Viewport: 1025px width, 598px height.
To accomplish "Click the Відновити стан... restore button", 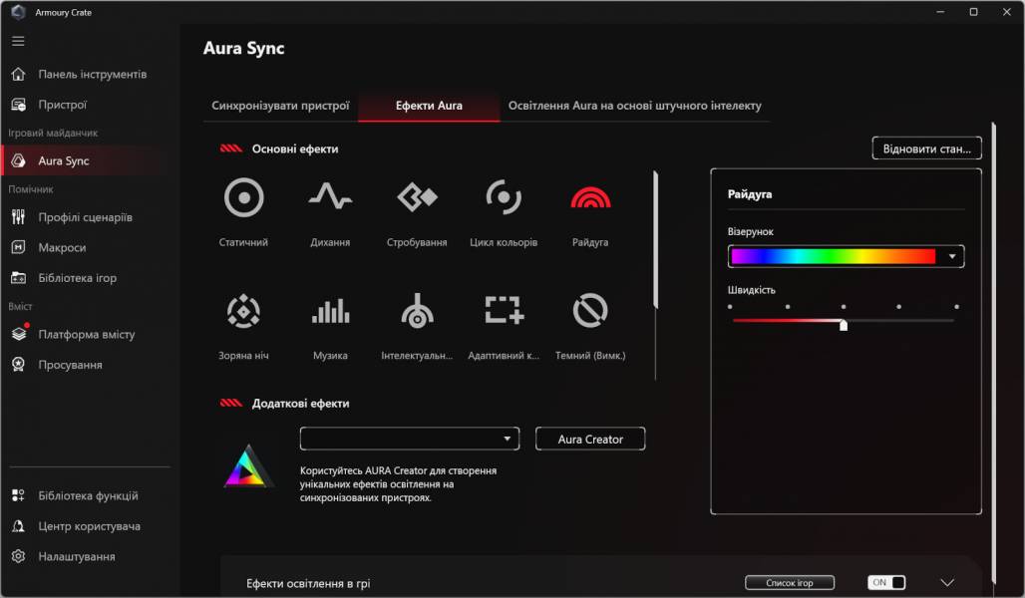I will [x=926, y=149].
